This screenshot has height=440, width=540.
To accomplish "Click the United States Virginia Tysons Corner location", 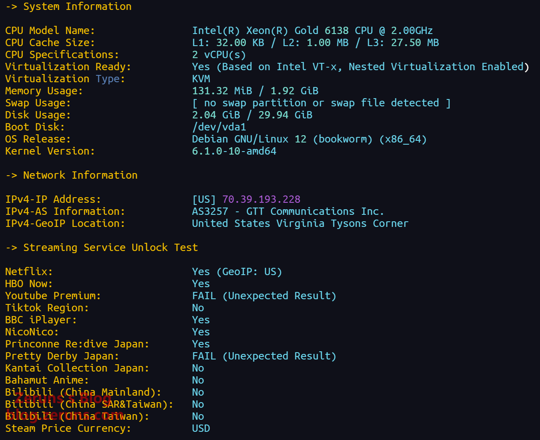I will (300, 223).
